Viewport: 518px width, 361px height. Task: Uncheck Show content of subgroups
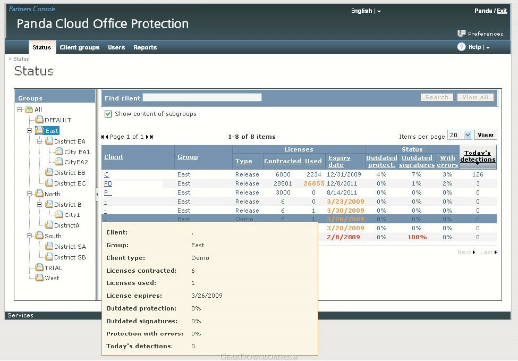(x=108, y=114)
